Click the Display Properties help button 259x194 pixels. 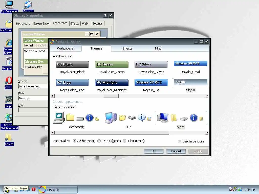(x=105, y=15)
